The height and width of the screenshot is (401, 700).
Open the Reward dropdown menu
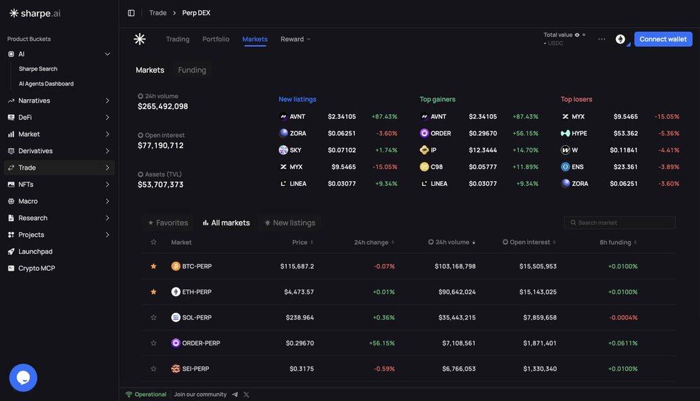click(x=295, y=39)
